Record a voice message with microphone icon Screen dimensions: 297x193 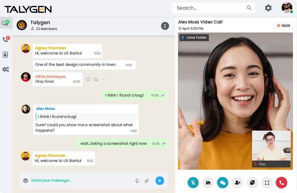tap(137, 181)
